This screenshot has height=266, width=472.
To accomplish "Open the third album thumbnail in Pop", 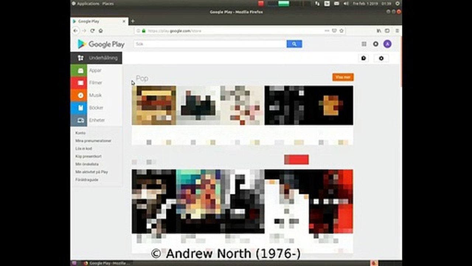I will 242,105.
